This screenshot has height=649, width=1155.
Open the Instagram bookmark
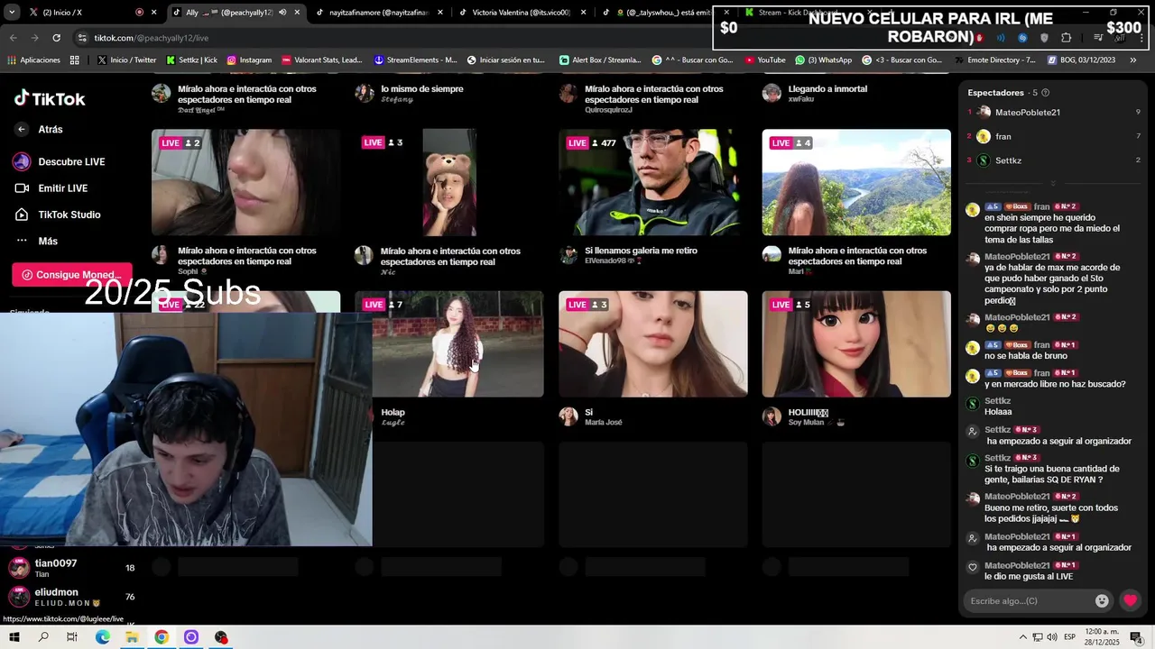point(249,60)
